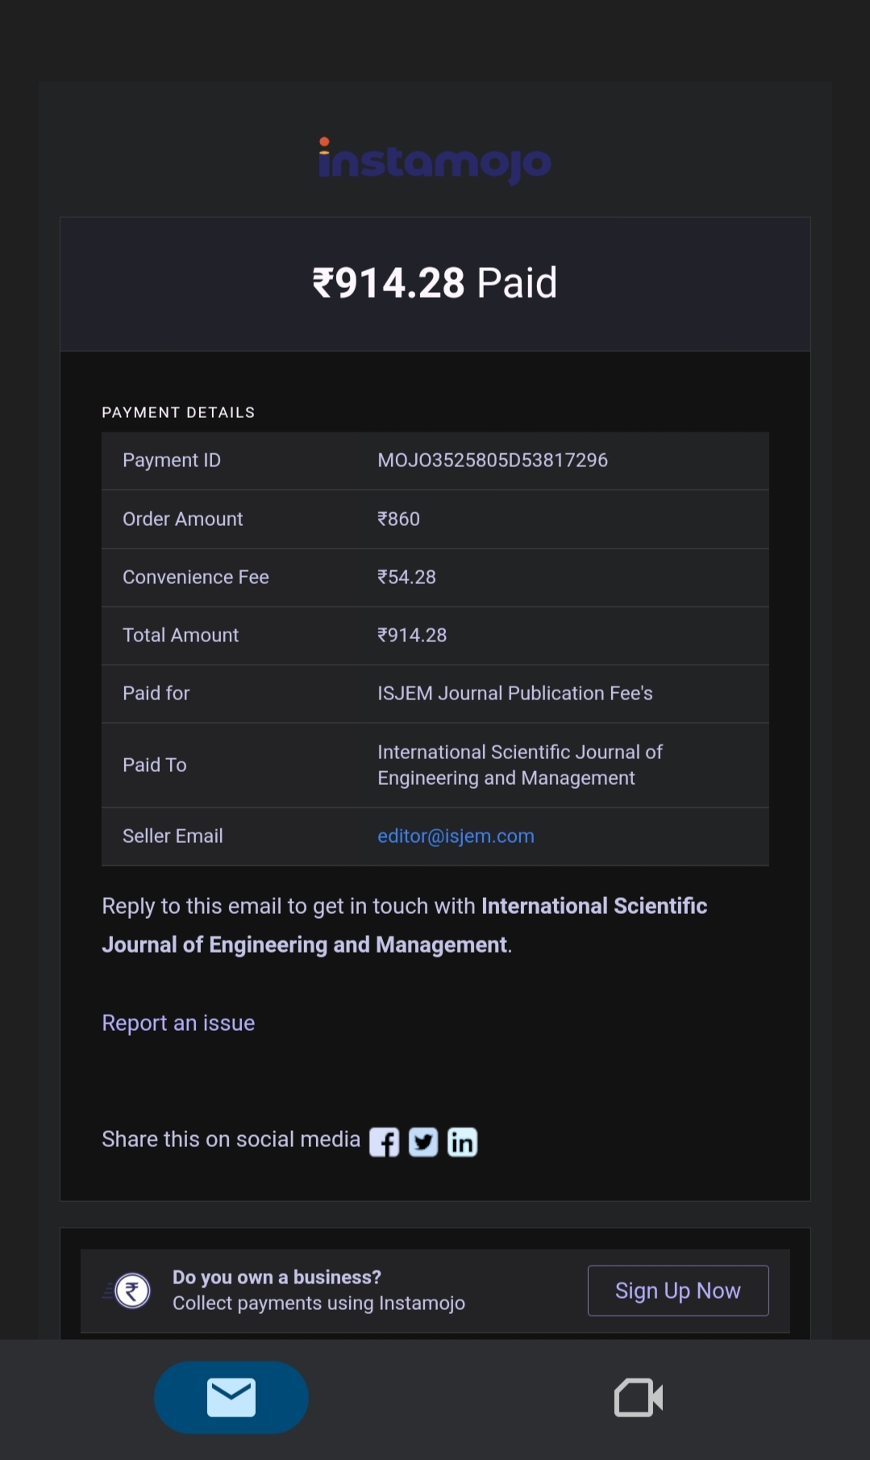This screenshot has height=1460, width=870.
Task: Share via the LinkedIn icon
Action: point(462,1142)
